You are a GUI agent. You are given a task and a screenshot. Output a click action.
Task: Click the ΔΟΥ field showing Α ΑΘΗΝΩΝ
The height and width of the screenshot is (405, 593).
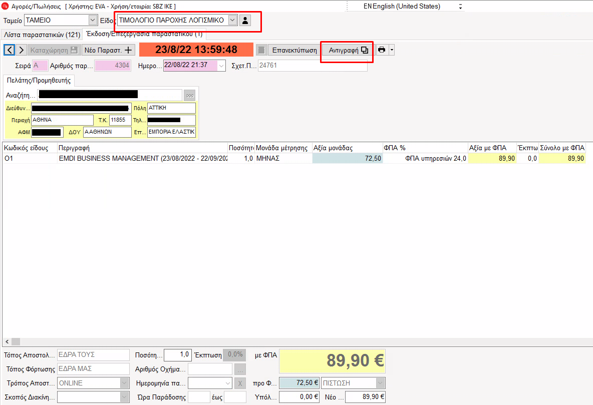(x=107, y=132)
